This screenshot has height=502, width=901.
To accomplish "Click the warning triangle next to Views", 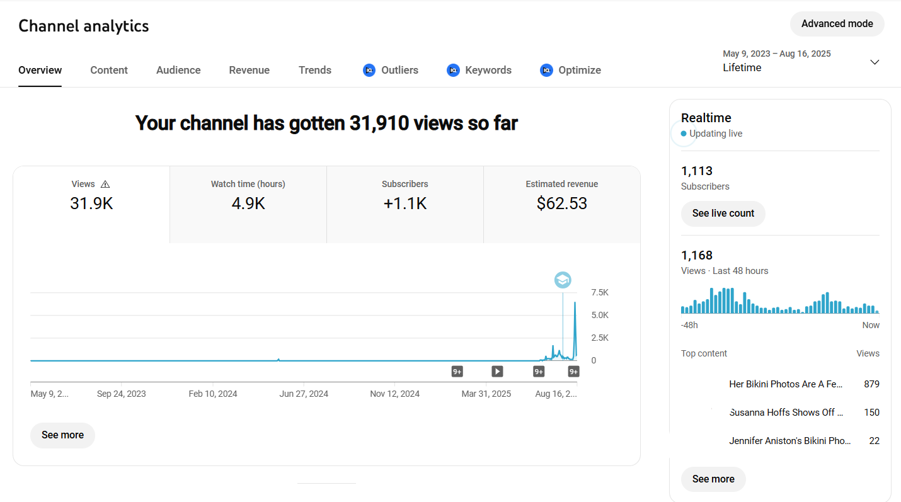I will (105, 185).
